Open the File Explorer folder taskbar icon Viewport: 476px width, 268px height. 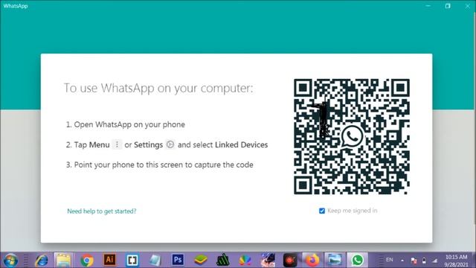(x=63, y=261)
